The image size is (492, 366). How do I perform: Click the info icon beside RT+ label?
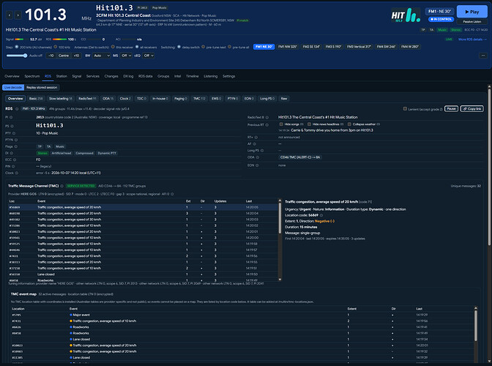(x=256, y=138)
